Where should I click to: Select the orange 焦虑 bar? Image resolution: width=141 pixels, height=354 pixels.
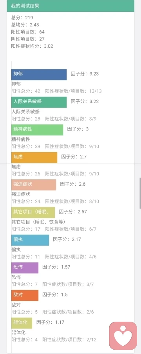click(x=34, y=157)
